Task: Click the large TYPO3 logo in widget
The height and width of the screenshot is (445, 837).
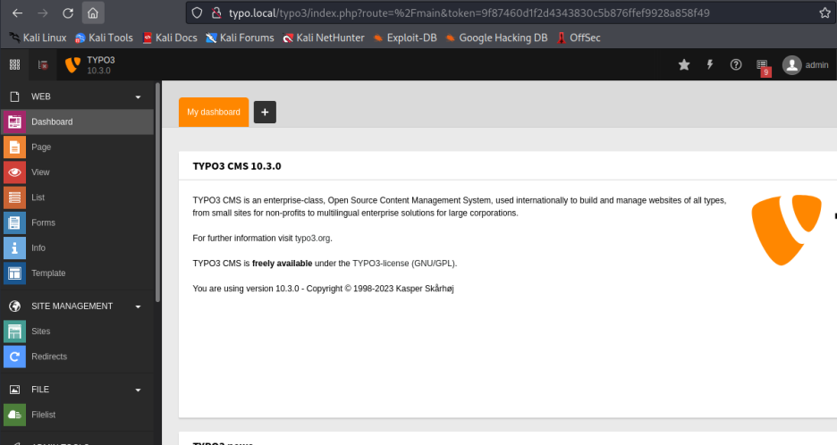Action: coord(786,230)
